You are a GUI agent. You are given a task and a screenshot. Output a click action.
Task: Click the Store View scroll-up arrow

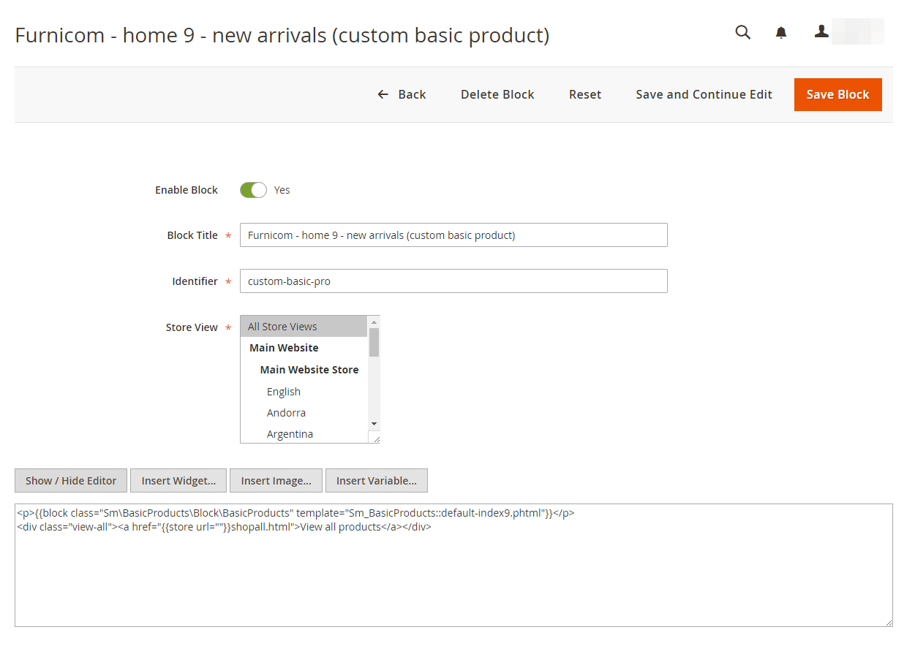pos(374,322)
